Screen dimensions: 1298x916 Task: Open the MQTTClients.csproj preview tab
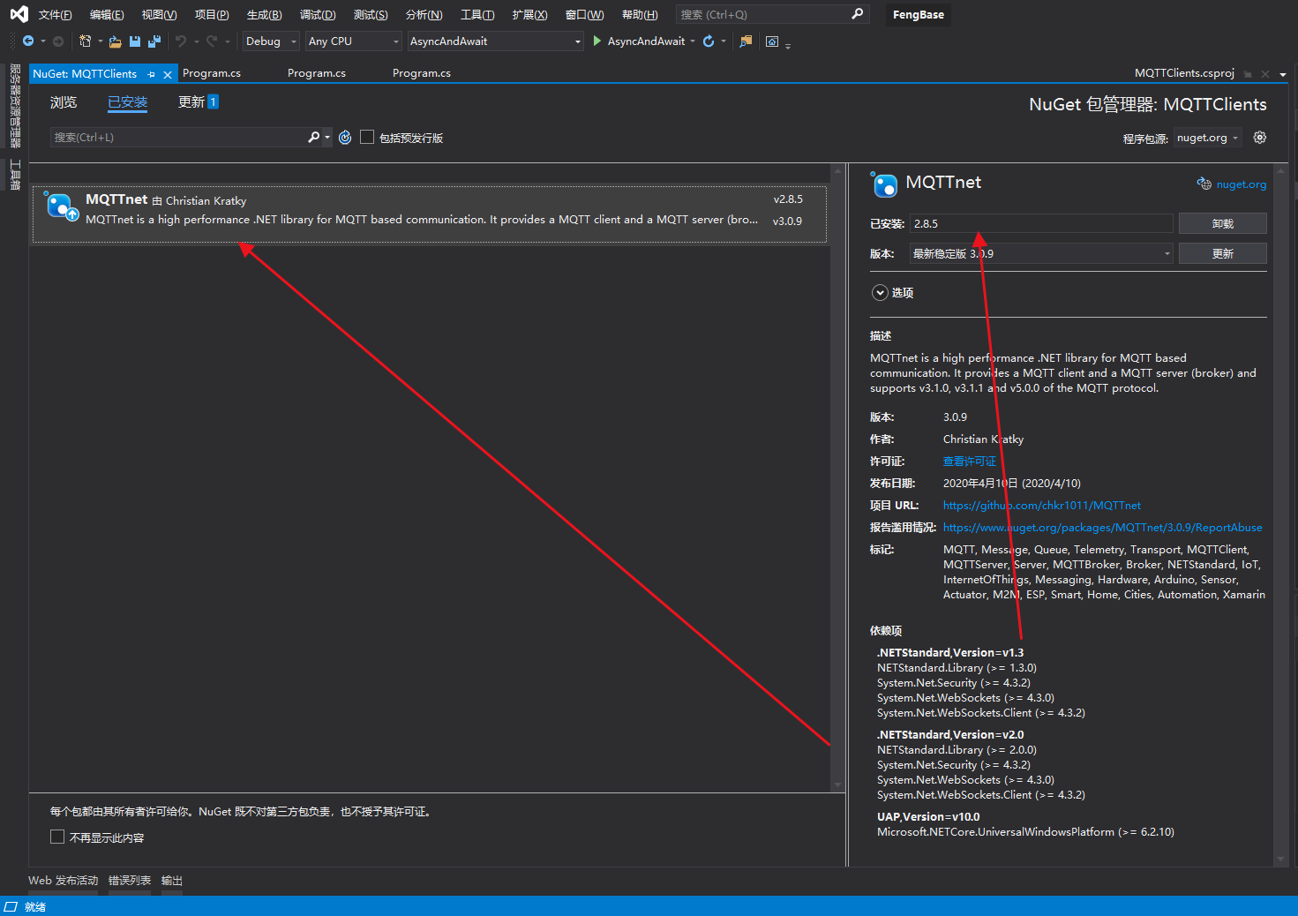tap(1184, 73)
